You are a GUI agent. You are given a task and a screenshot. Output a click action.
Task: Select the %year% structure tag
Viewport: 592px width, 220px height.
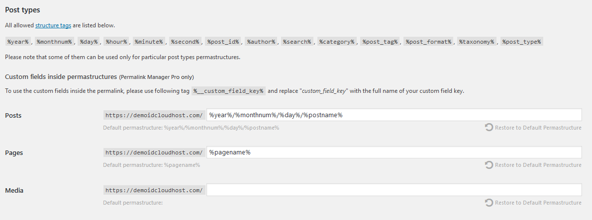coord(18,41)
